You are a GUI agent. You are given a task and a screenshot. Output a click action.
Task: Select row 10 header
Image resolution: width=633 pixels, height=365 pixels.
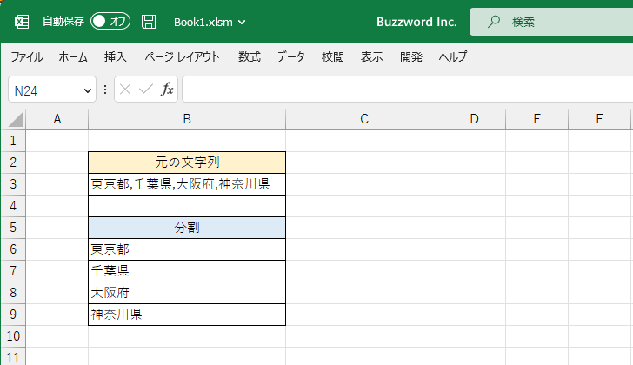(x=13, y=336)
